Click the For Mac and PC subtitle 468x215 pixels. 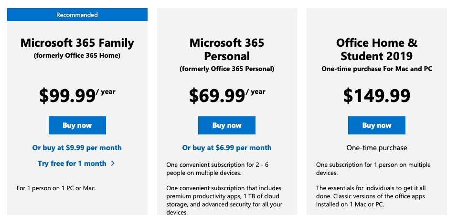coord(376,69)
